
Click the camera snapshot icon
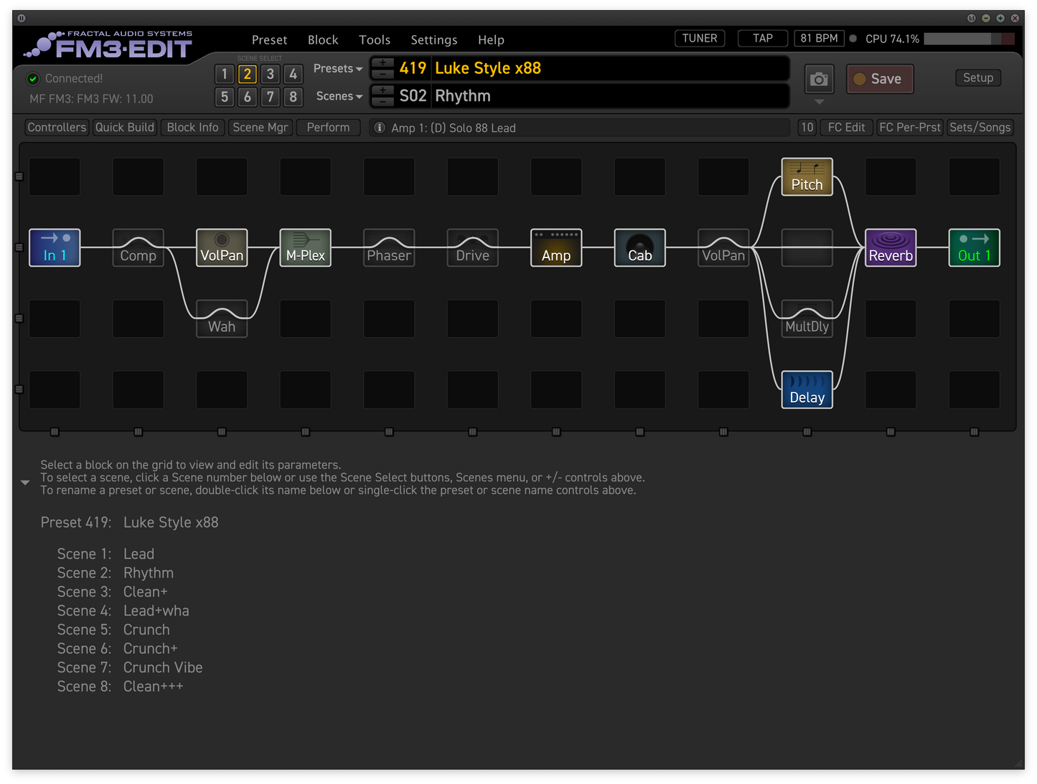pos(819,79)
